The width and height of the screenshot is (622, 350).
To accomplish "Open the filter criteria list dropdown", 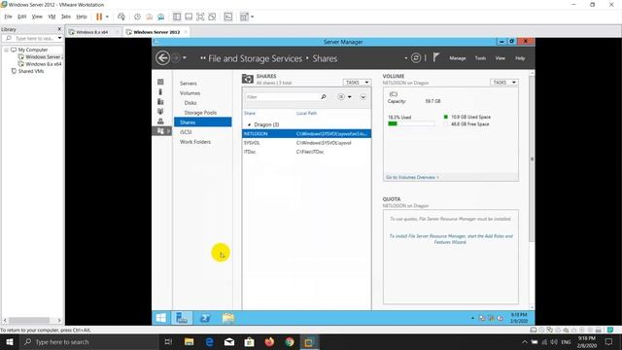I will (x=344, y=97).
